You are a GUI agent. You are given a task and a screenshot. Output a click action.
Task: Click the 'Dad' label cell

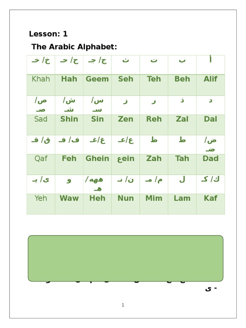(210, 159)
